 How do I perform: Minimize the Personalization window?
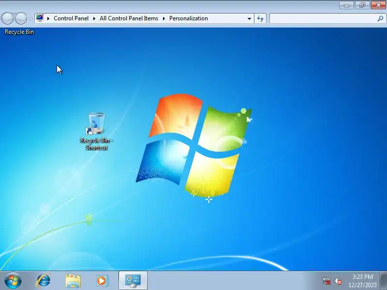(346, 5)
